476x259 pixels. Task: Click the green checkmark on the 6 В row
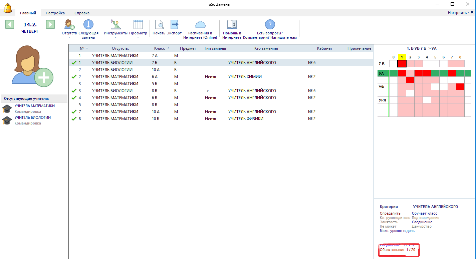pos(74,98)
